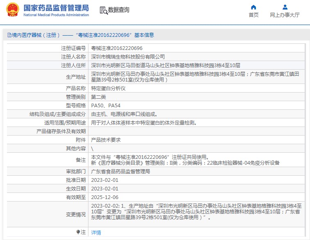Click the 结构及组成/主要组成成分 label
The image size is (310, 240).
[57, 114]
